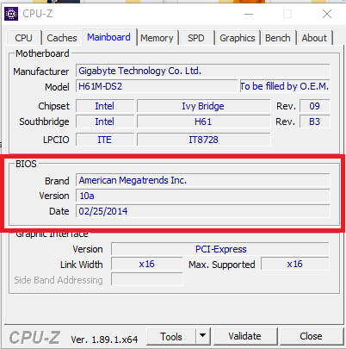
Task: Select the Mainboard tab
Action: (x=108, y=37)
